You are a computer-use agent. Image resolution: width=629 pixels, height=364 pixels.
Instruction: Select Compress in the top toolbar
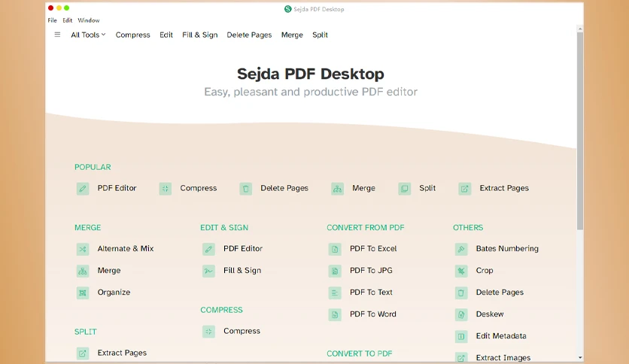point(132,35)
